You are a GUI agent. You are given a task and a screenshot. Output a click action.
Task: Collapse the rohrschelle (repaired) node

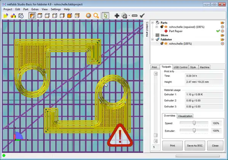[157, 27]
